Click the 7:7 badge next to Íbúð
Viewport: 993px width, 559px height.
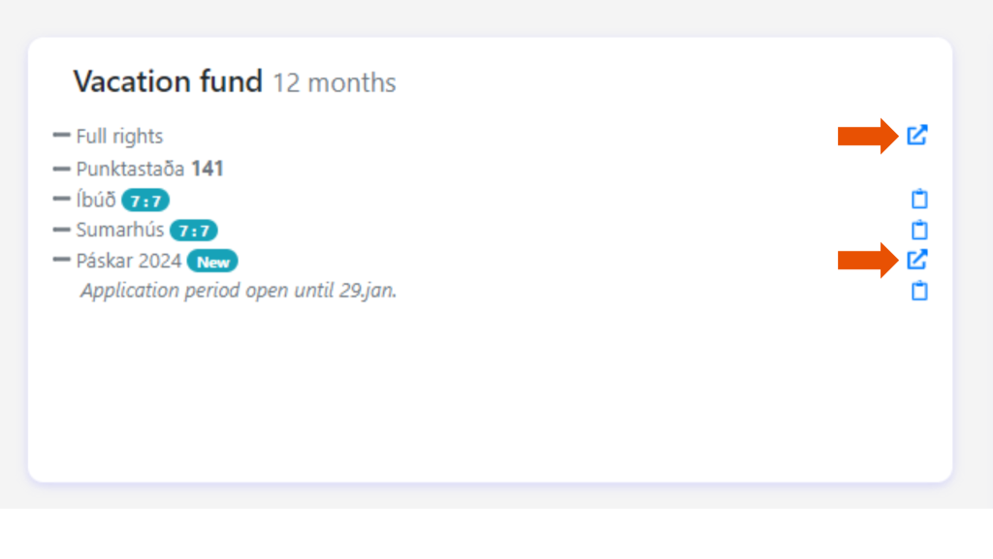coord(145,201)
